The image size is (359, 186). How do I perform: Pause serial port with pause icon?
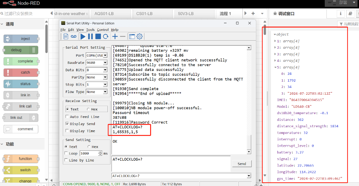point(90,36)
